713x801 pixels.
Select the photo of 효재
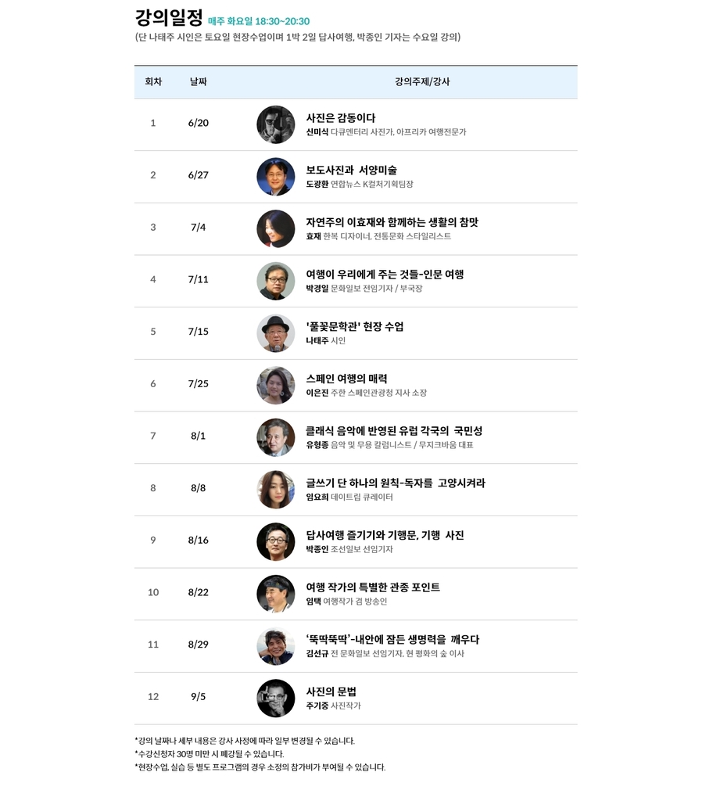(275, 228)
